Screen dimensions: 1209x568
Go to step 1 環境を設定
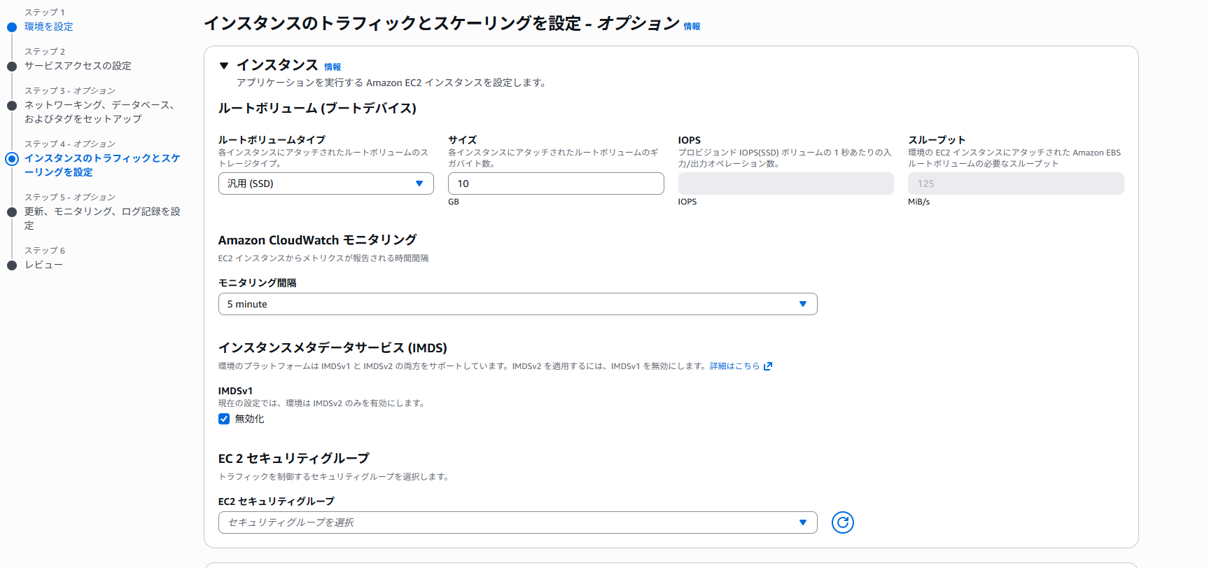[x=49, y=27]
